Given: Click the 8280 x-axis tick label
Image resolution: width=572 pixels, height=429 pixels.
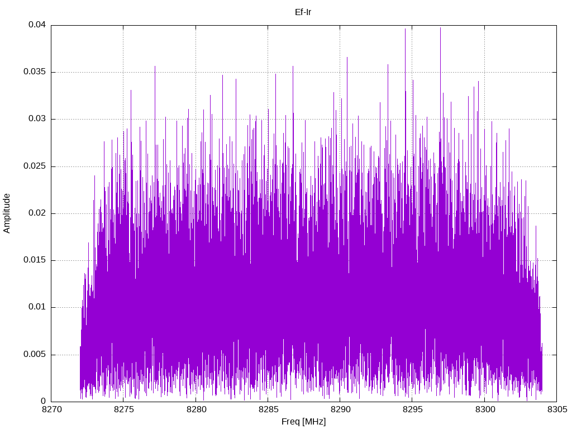Looking at the screenshot, I should [x=196, y=409].
